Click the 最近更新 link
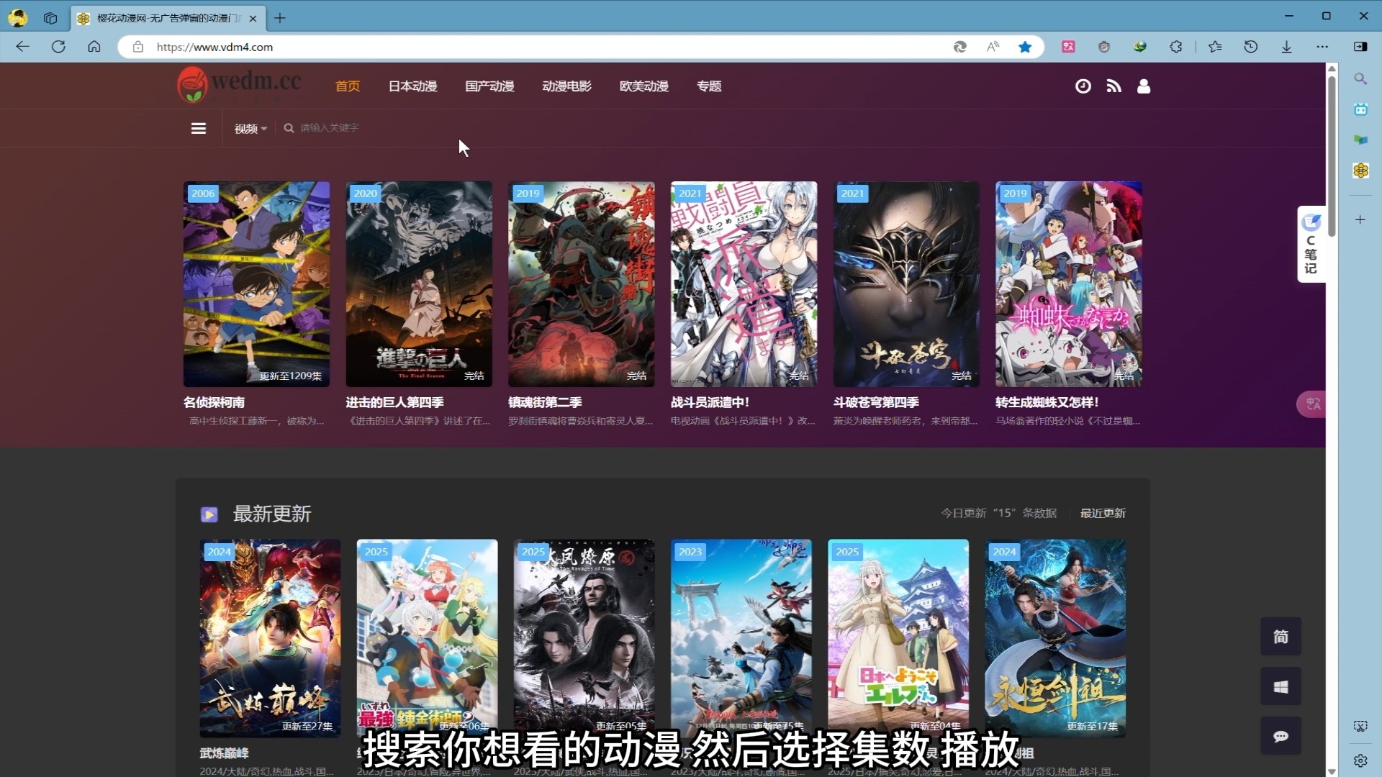 [1103, 513]
